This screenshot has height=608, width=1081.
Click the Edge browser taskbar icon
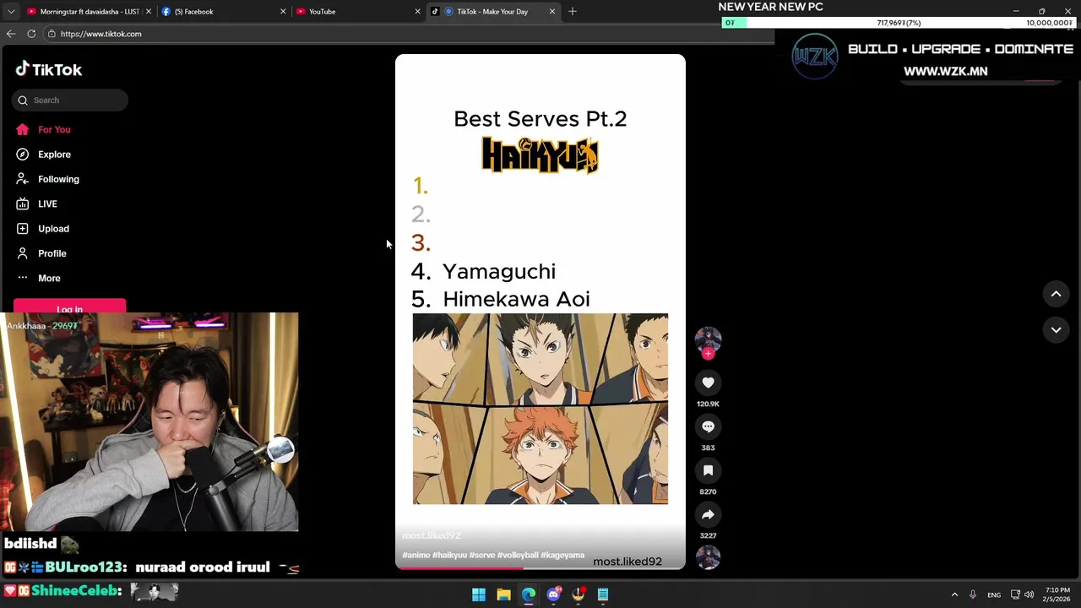coord(529,594)
